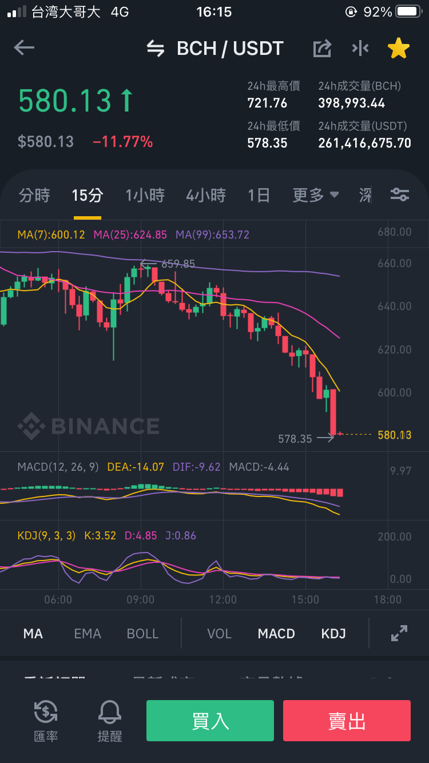This screenshot has height=763, width=429.
Task: Tap the swap trading pair icon
Action: (156, 49)
